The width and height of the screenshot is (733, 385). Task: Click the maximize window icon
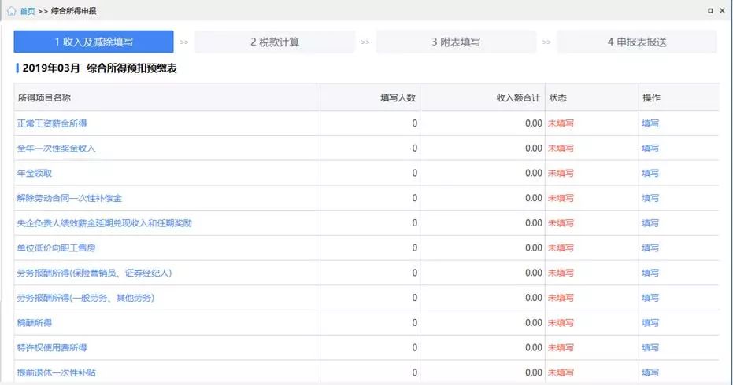click(x=710, y=11)
